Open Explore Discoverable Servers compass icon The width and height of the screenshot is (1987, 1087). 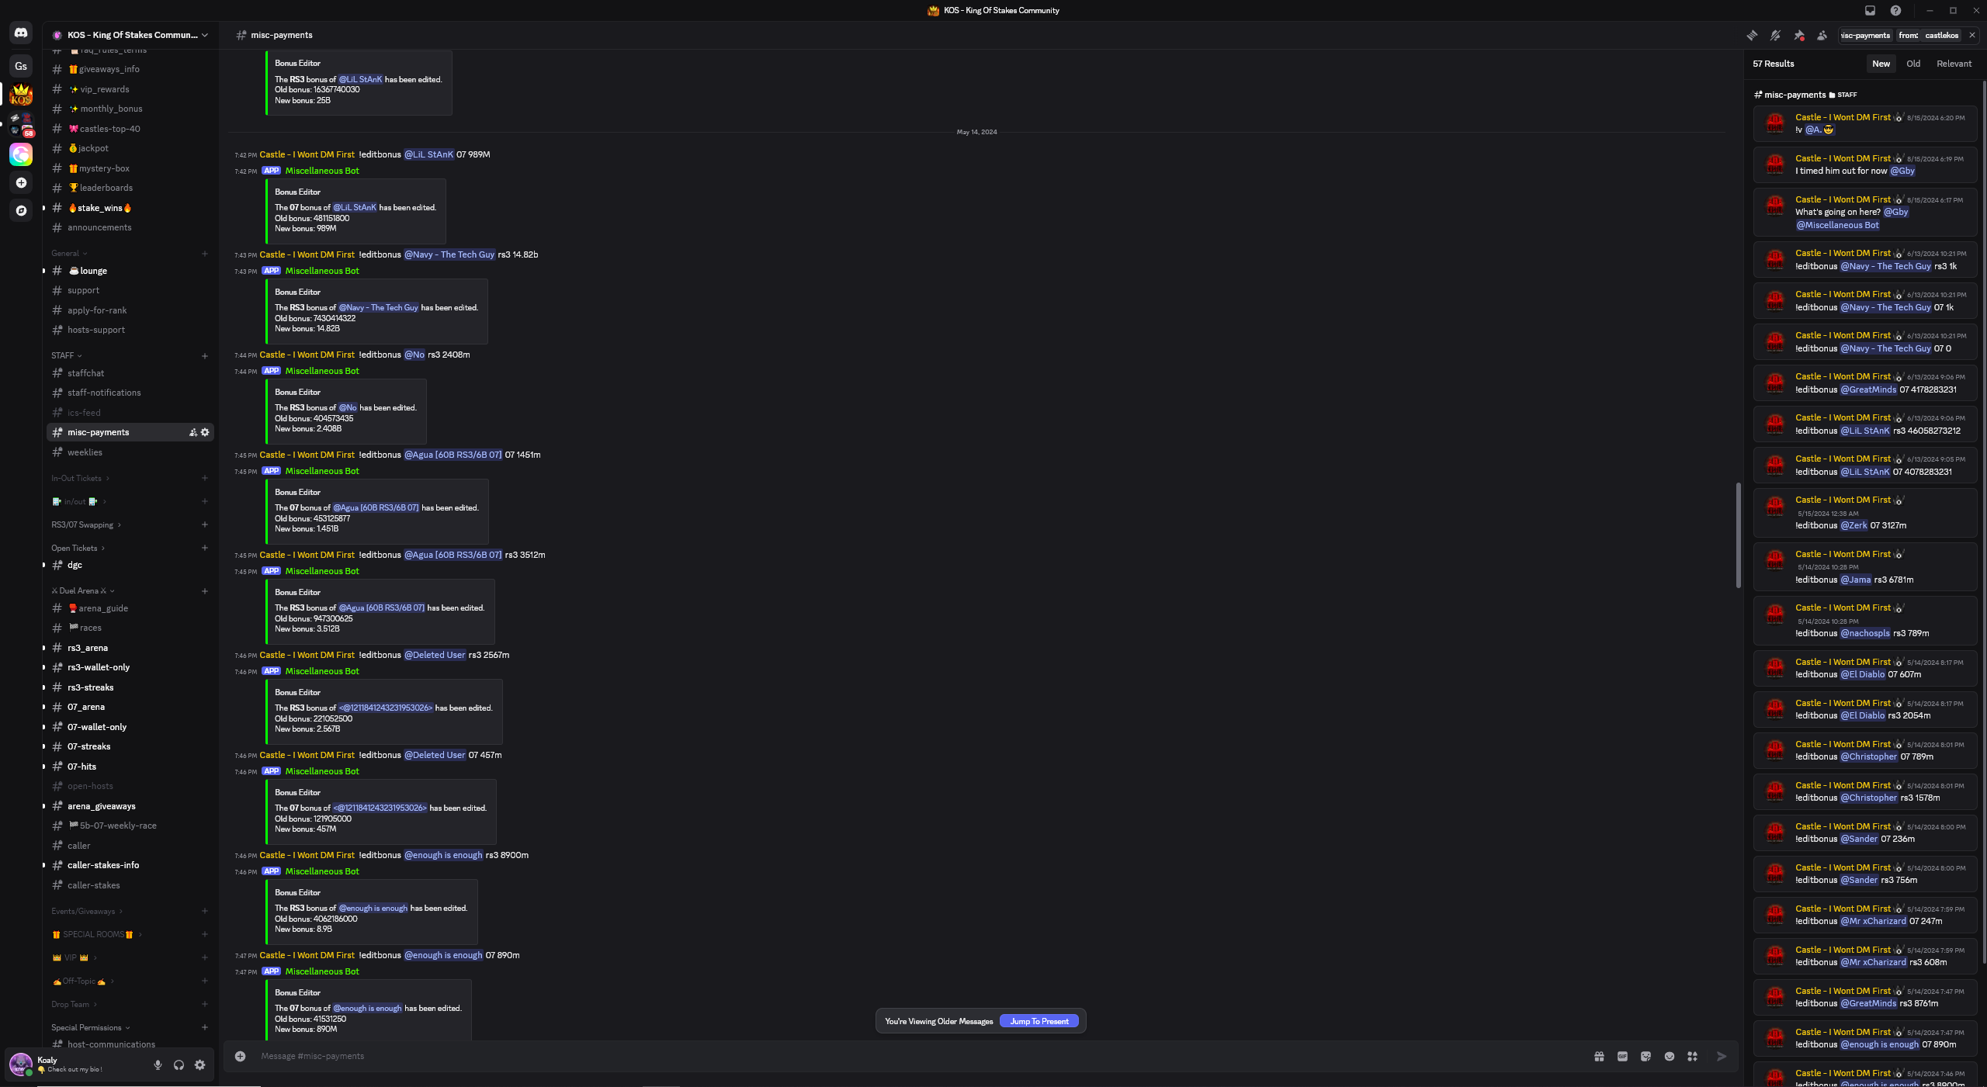21,210
